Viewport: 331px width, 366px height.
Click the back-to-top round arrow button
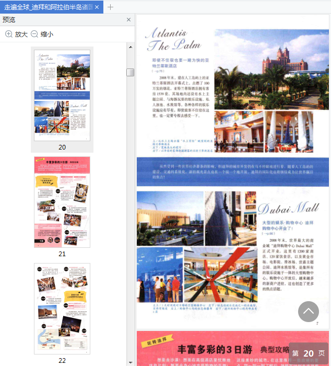coord(309,312)
